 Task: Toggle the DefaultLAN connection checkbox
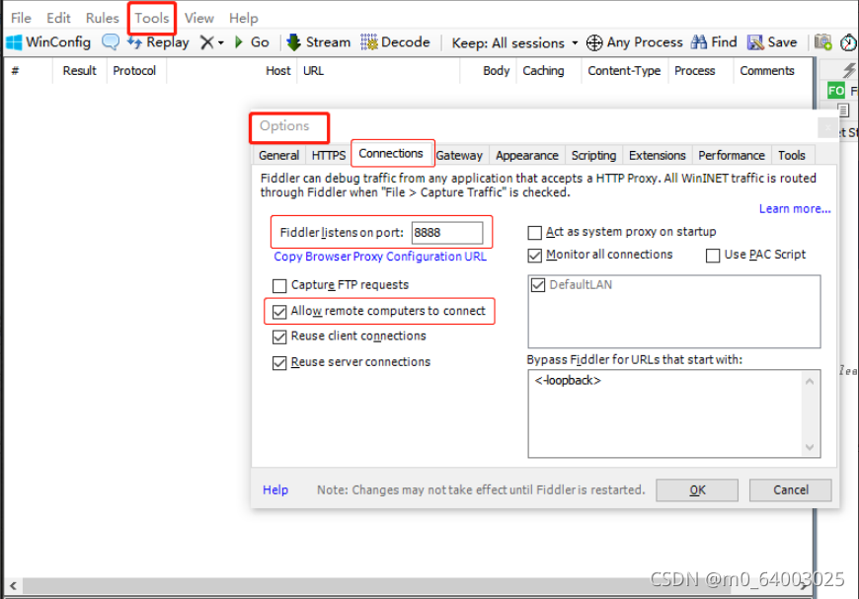[538, 285]
